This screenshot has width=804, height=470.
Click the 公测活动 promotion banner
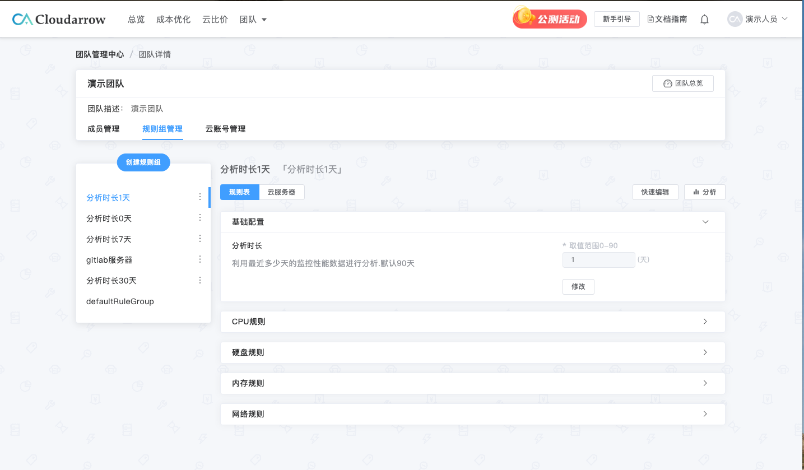(x=550, y=19)
